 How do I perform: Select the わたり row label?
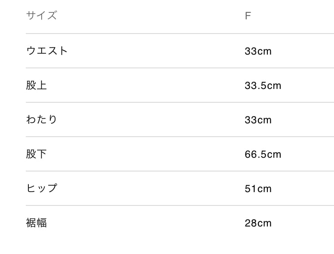[41, 119]
